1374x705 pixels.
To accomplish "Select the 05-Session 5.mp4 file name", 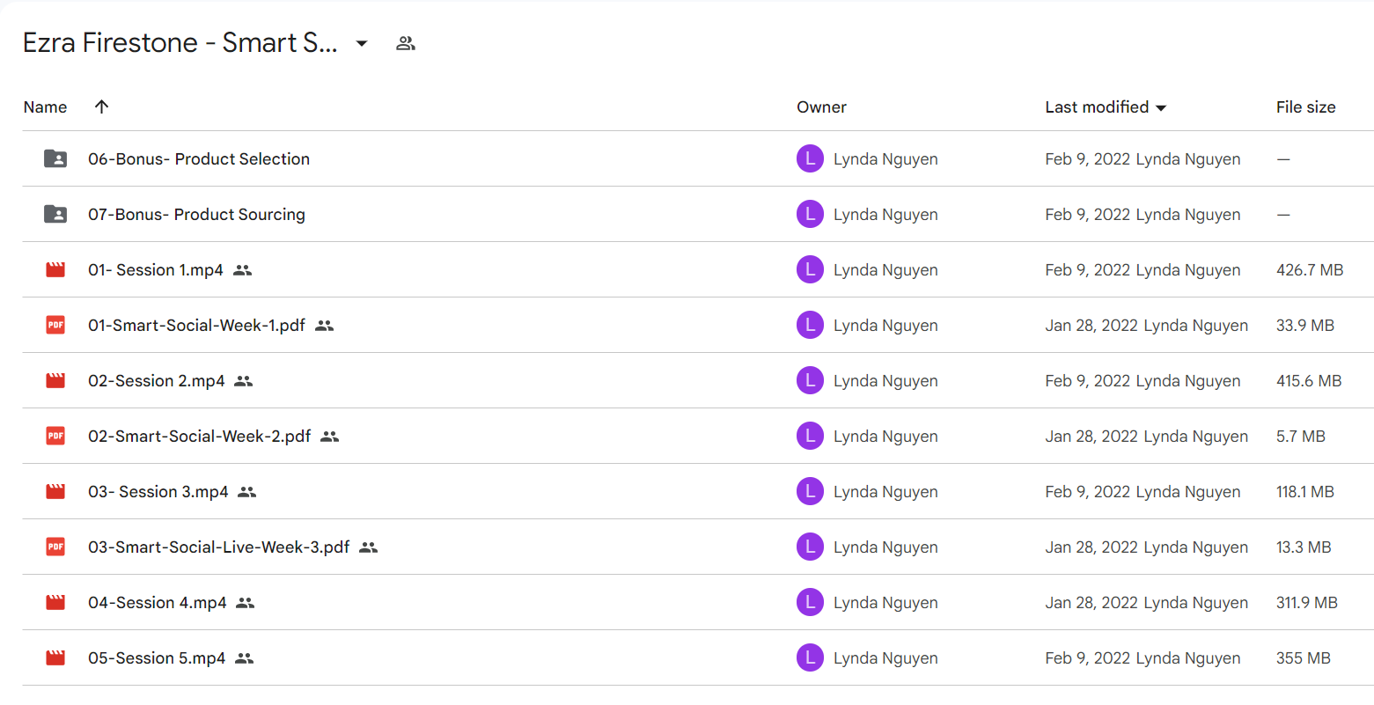I will [157, 658].
